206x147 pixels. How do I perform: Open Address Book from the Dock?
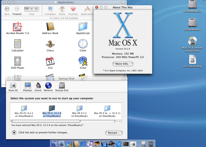(76, 144)
